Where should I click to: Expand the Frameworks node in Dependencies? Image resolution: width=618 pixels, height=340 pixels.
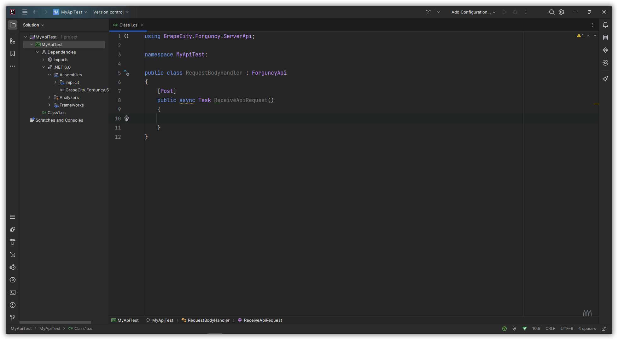click(50, 105)
